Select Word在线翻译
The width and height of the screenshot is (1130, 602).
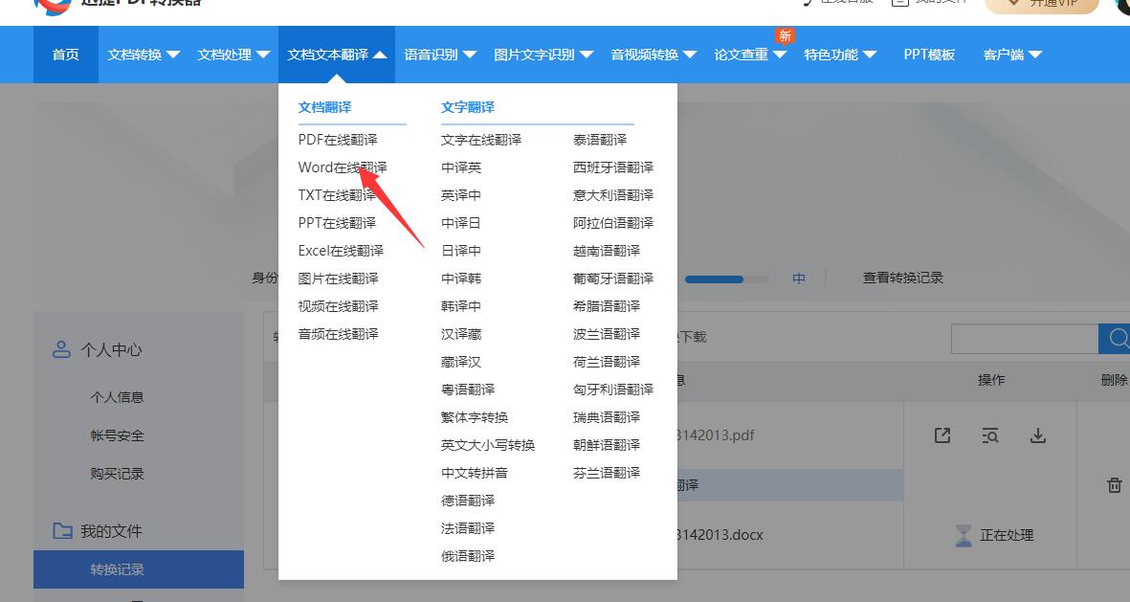(x=343, y=167)
